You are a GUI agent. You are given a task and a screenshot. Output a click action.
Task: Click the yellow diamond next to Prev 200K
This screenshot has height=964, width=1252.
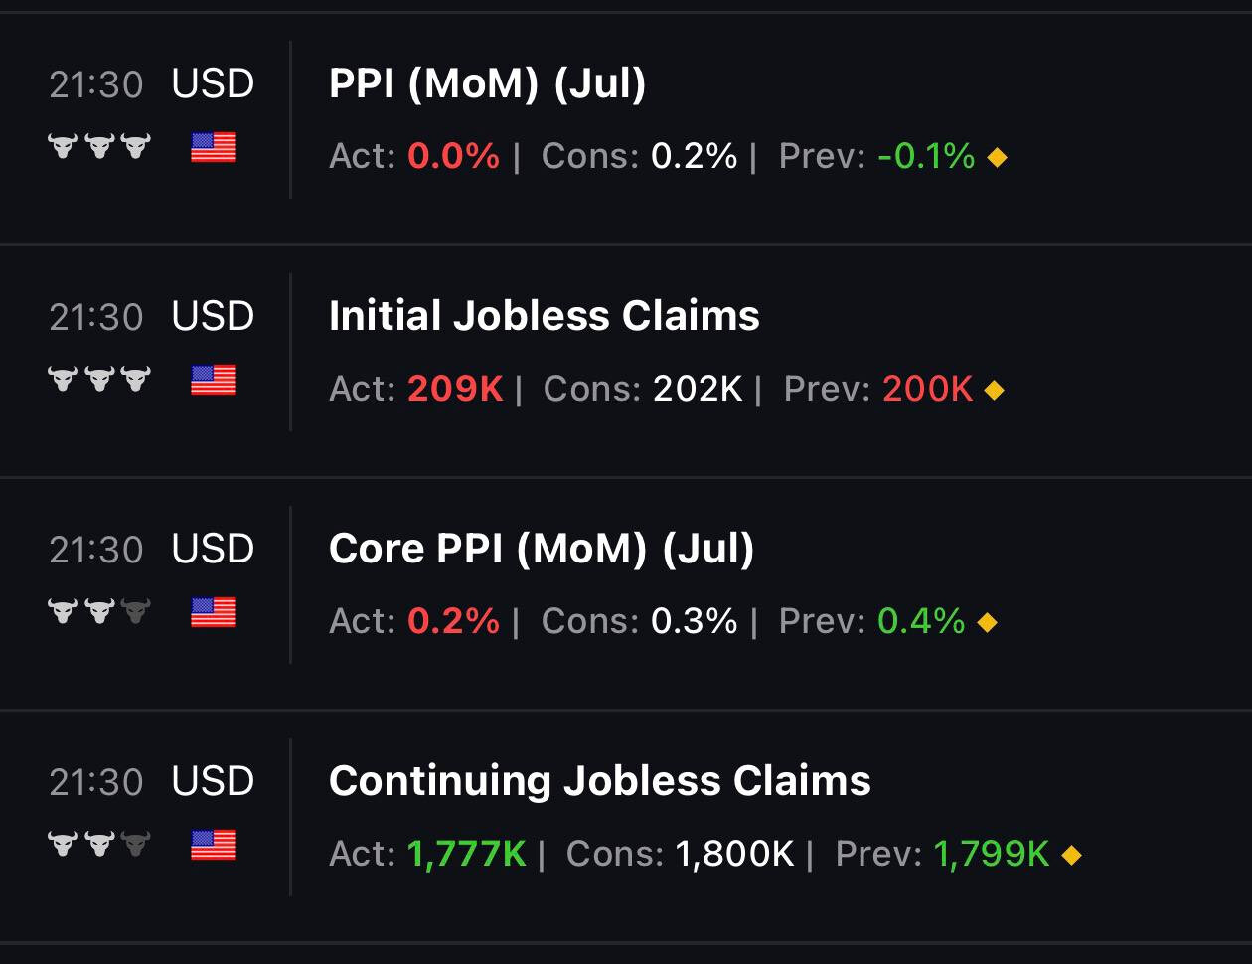[994, 390]
